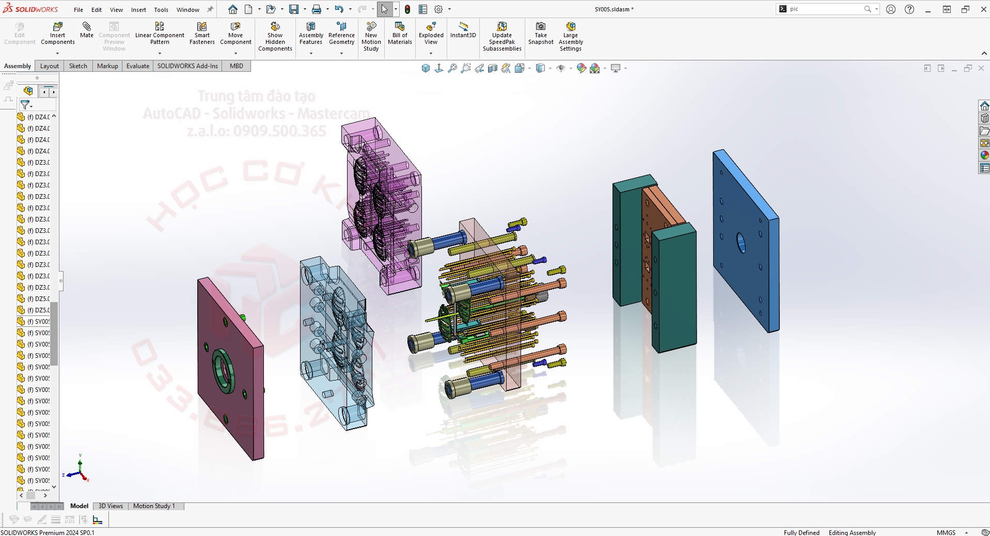The width and height of the screenshot is (990, 536).
Task: Open View Settings monitor icon
Action: [x=616, y=68]
